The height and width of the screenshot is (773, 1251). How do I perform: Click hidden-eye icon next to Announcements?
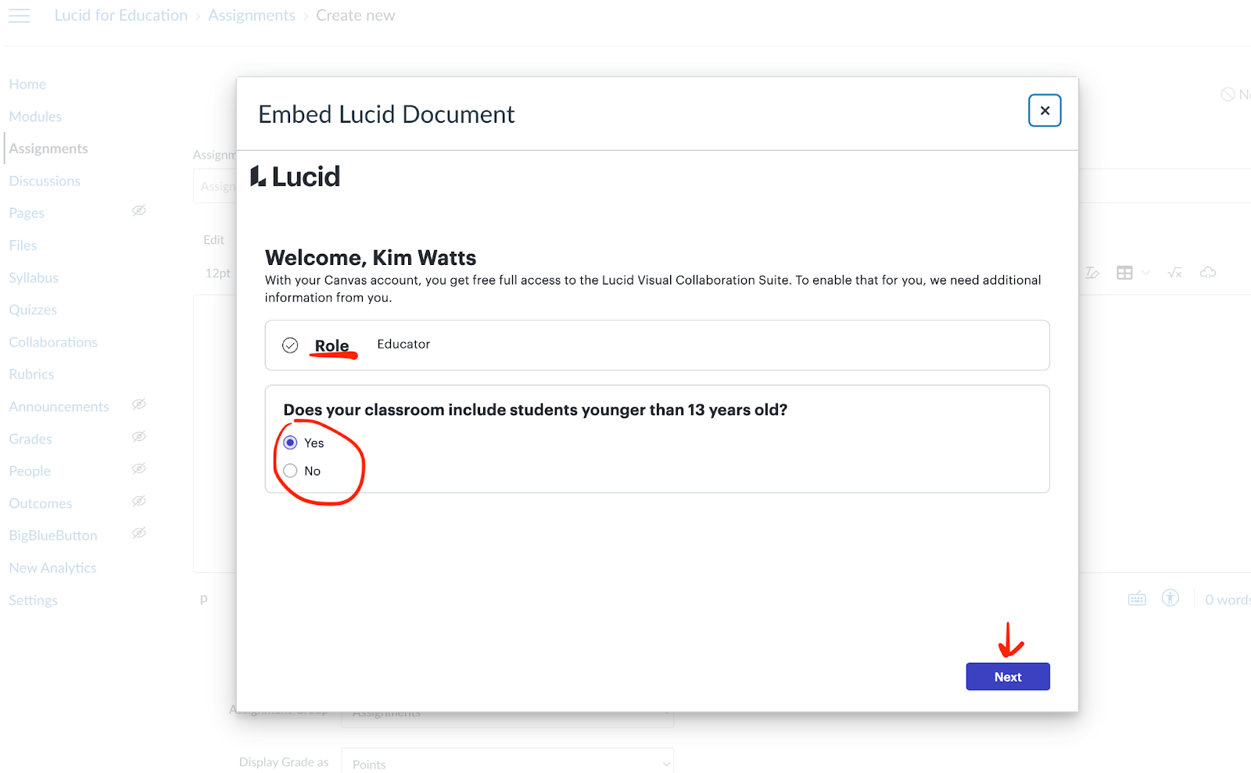pyautogui.click(x=139, y=404)
